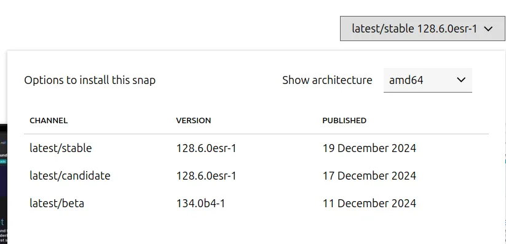The image size is (506, 244).
Task: Click the 11 December 2024 publish date
Action: click(370, 204)
